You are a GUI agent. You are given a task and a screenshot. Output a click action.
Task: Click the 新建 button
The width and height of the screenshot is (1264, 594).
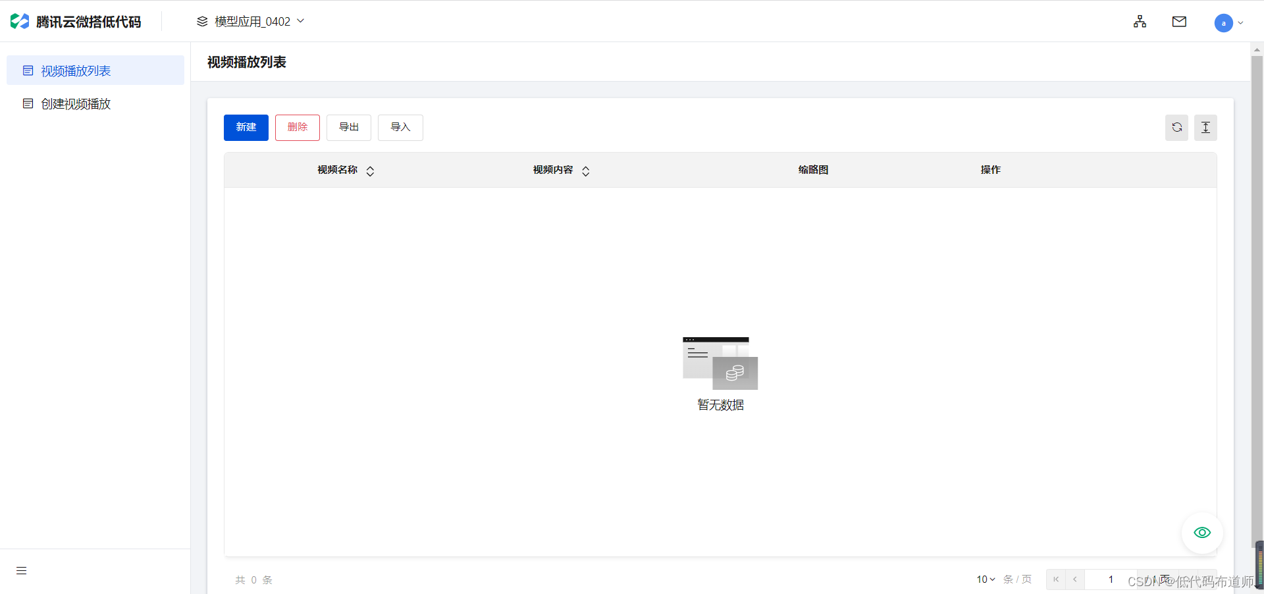pos(246,128)
